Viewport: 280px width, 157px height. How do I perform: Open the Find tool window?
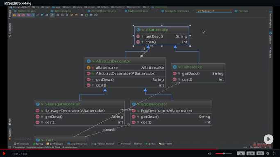coord(138,144)
